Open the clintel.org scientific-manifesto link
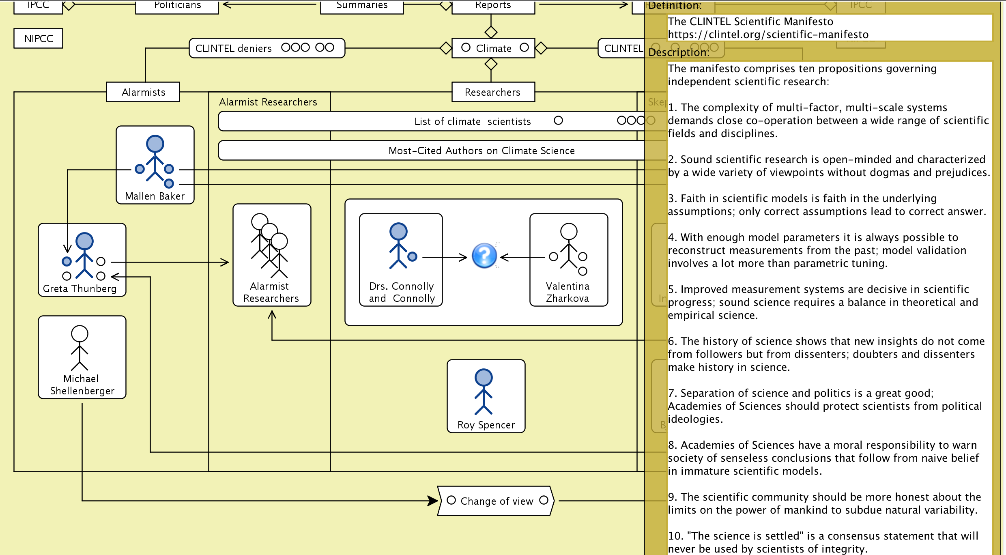The height and width of the screenshot is (555, 1006). [x=768, y=34]
